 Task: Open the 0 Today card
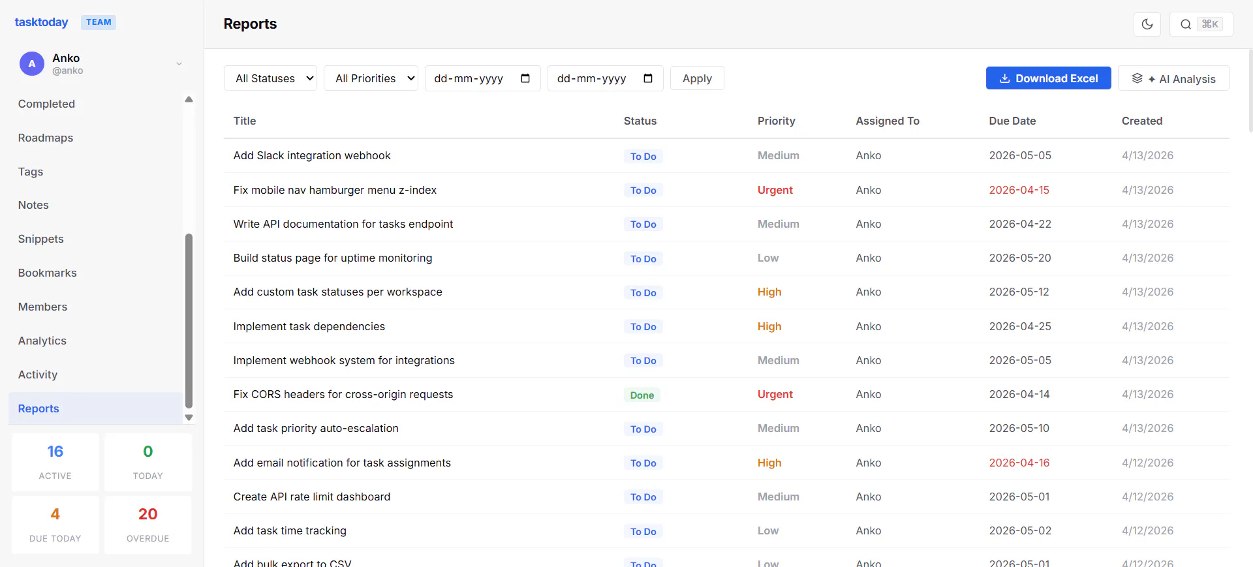(148, 462)
